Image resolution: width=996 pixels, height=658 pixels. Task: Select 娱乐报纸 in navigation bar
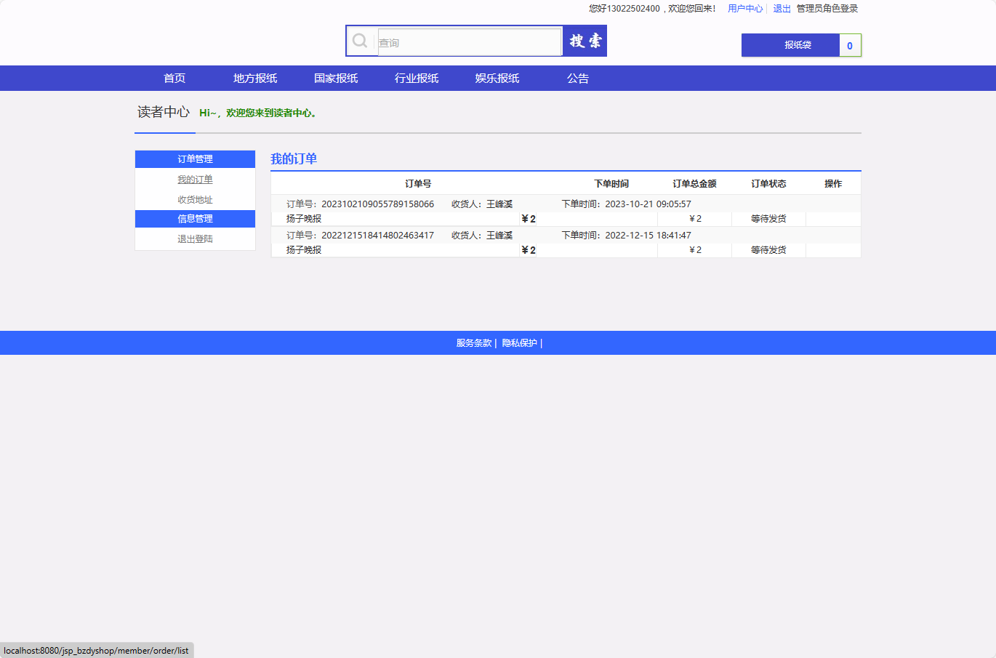(x=497, y=79)
